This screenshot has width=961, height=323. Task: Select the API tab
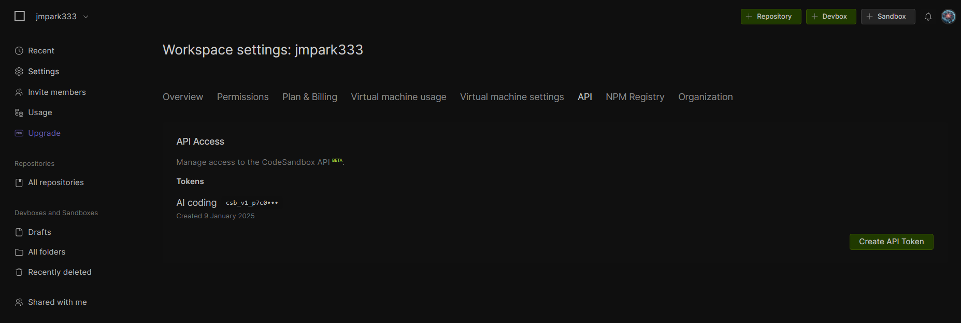[585, 97]
